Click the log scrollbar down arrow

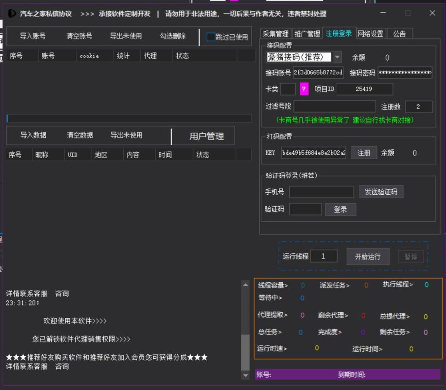246,375
